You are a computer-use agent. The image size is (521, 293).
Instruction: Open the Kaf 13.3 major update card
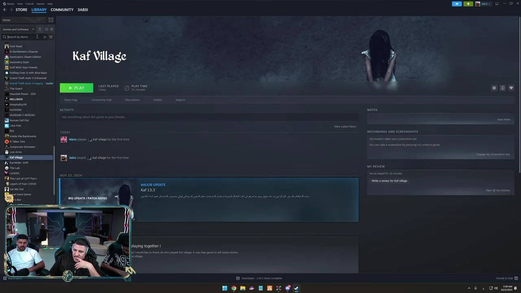coord(209,200)
